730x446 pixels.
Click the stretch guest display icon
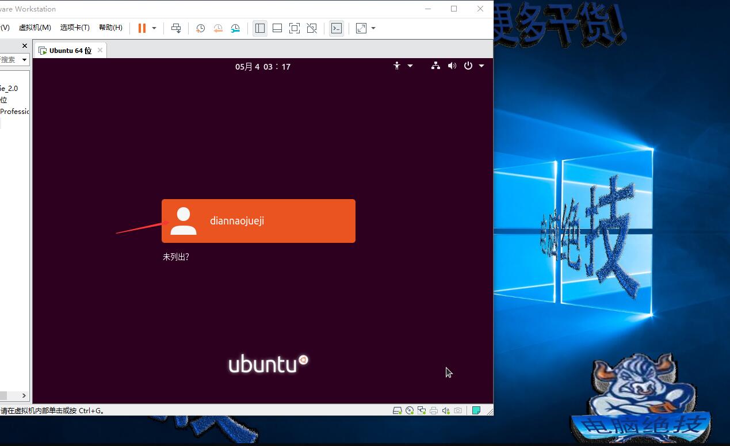361,28
